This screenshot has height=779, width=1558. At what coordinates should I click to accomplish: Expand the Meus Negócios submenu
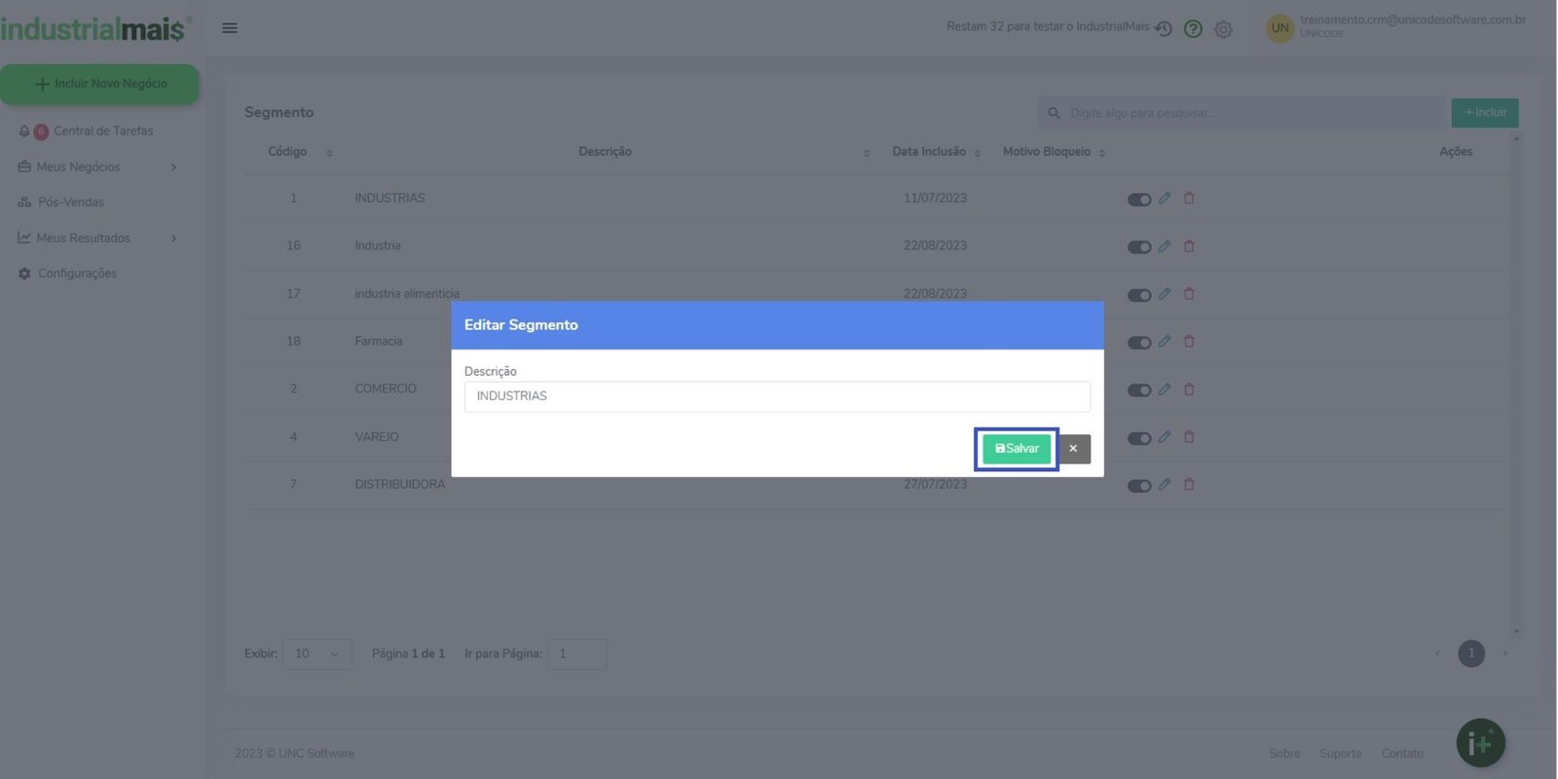tap(97, 167)
